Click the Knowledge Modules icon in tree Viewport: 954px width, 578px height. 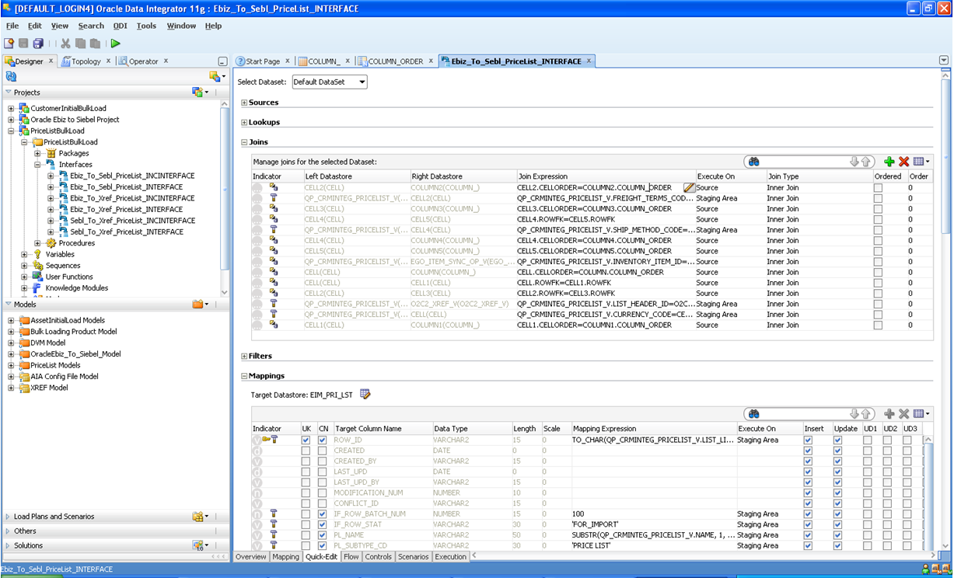37,288
